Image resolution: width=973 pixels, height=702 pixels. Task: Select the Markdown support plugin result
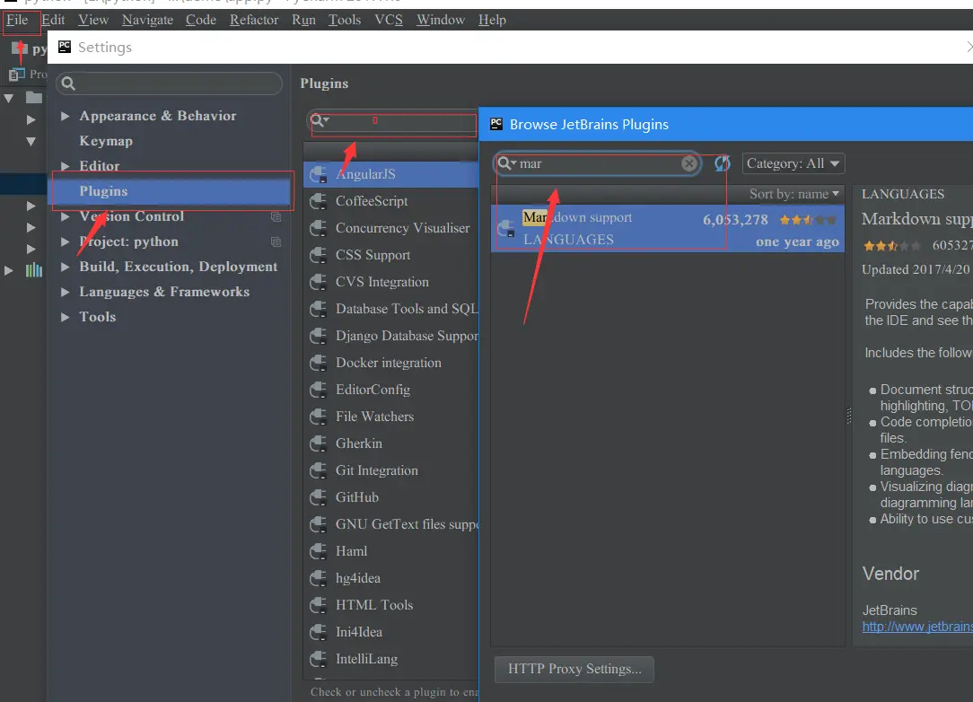[668, 228]
